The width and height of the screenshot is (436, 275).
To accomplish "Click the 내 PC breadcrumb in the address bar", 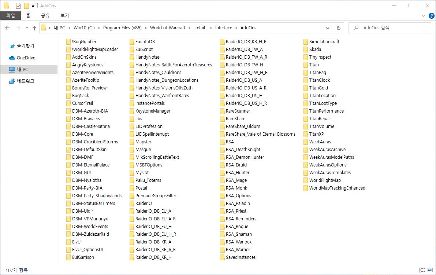I will tap(60, 28).
